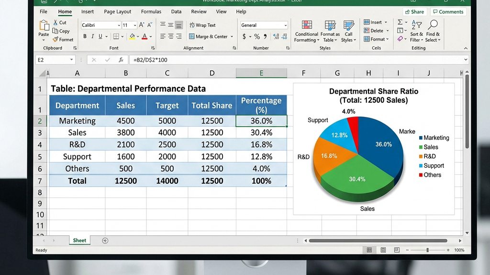The image size is (490, 275).
Task: Toggle bold formatting
Action: [85, 36]
